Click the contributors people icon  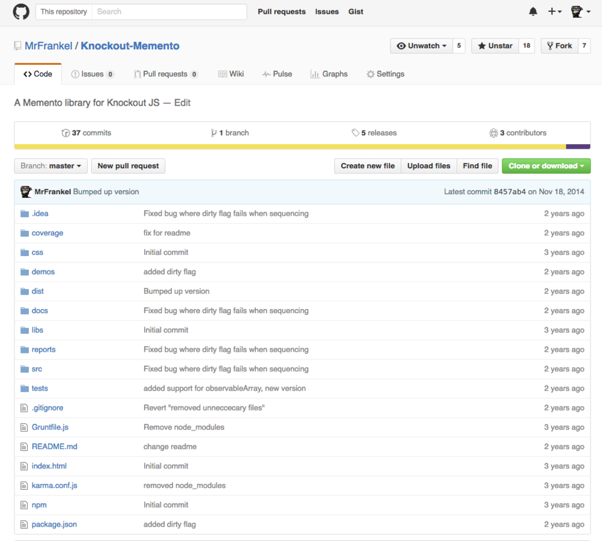[x=493, y=133]
